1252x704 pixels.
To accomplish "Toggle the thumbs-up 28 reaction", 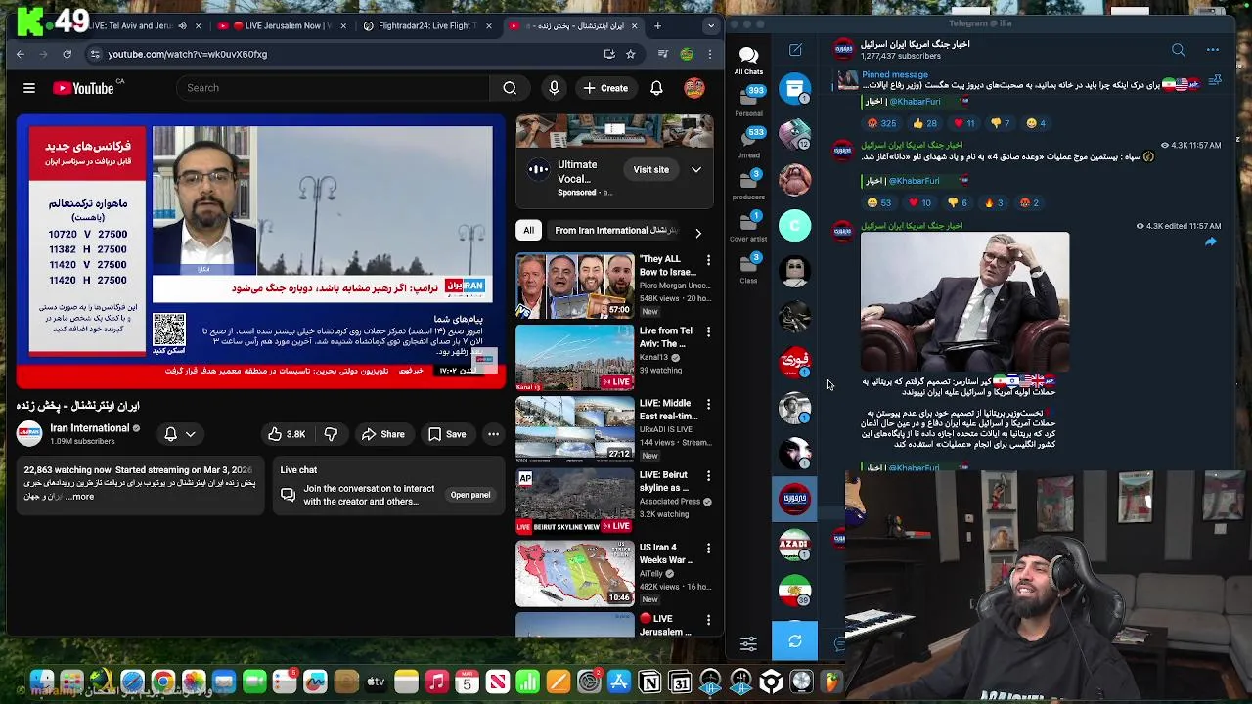I will (924, 123).
